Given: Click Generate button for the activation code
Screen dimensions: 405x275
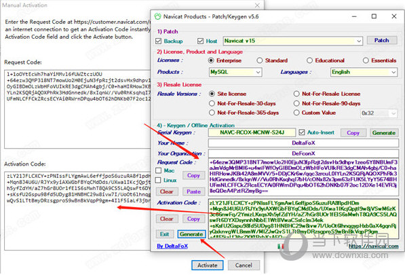Looking at the screenshot, I should 191,234.
